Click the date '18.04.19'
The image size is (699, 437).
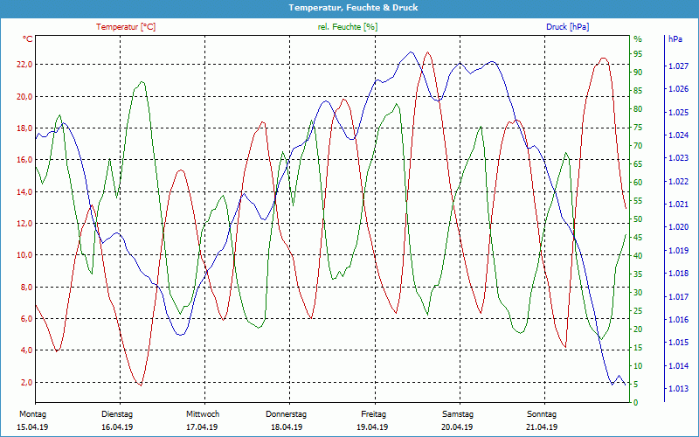coord(287,427)
